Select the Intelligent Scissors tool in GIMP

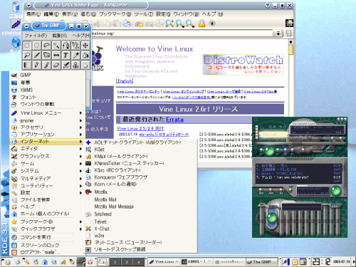(75, 46)
